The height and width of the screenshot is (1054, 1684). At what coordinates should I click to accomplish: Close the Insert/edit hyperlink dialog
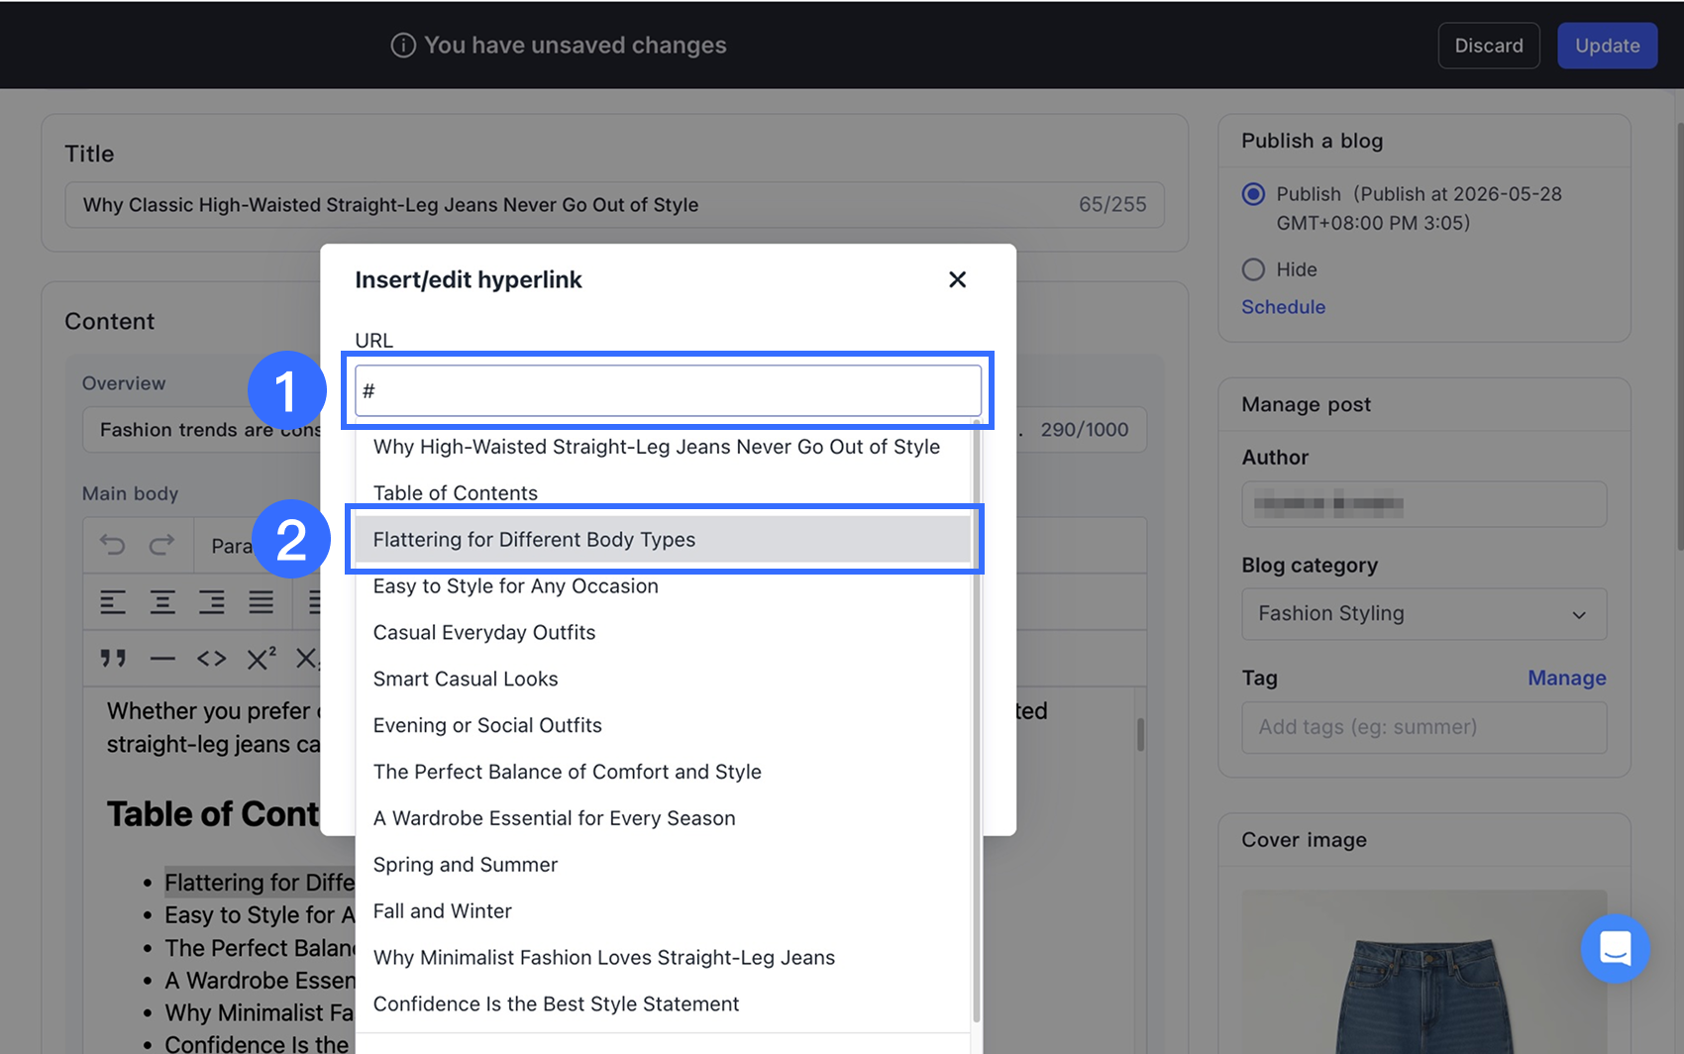957,279
